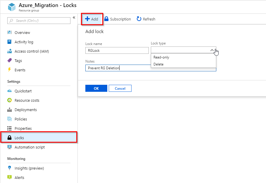Click the Alerts icon in Monitoring
Screen dimensions: 266x183
(9, 177)
